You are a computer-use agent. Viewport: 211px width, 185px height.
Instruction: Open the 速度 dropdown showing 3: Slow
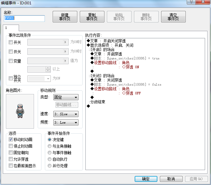coord(66,114)
